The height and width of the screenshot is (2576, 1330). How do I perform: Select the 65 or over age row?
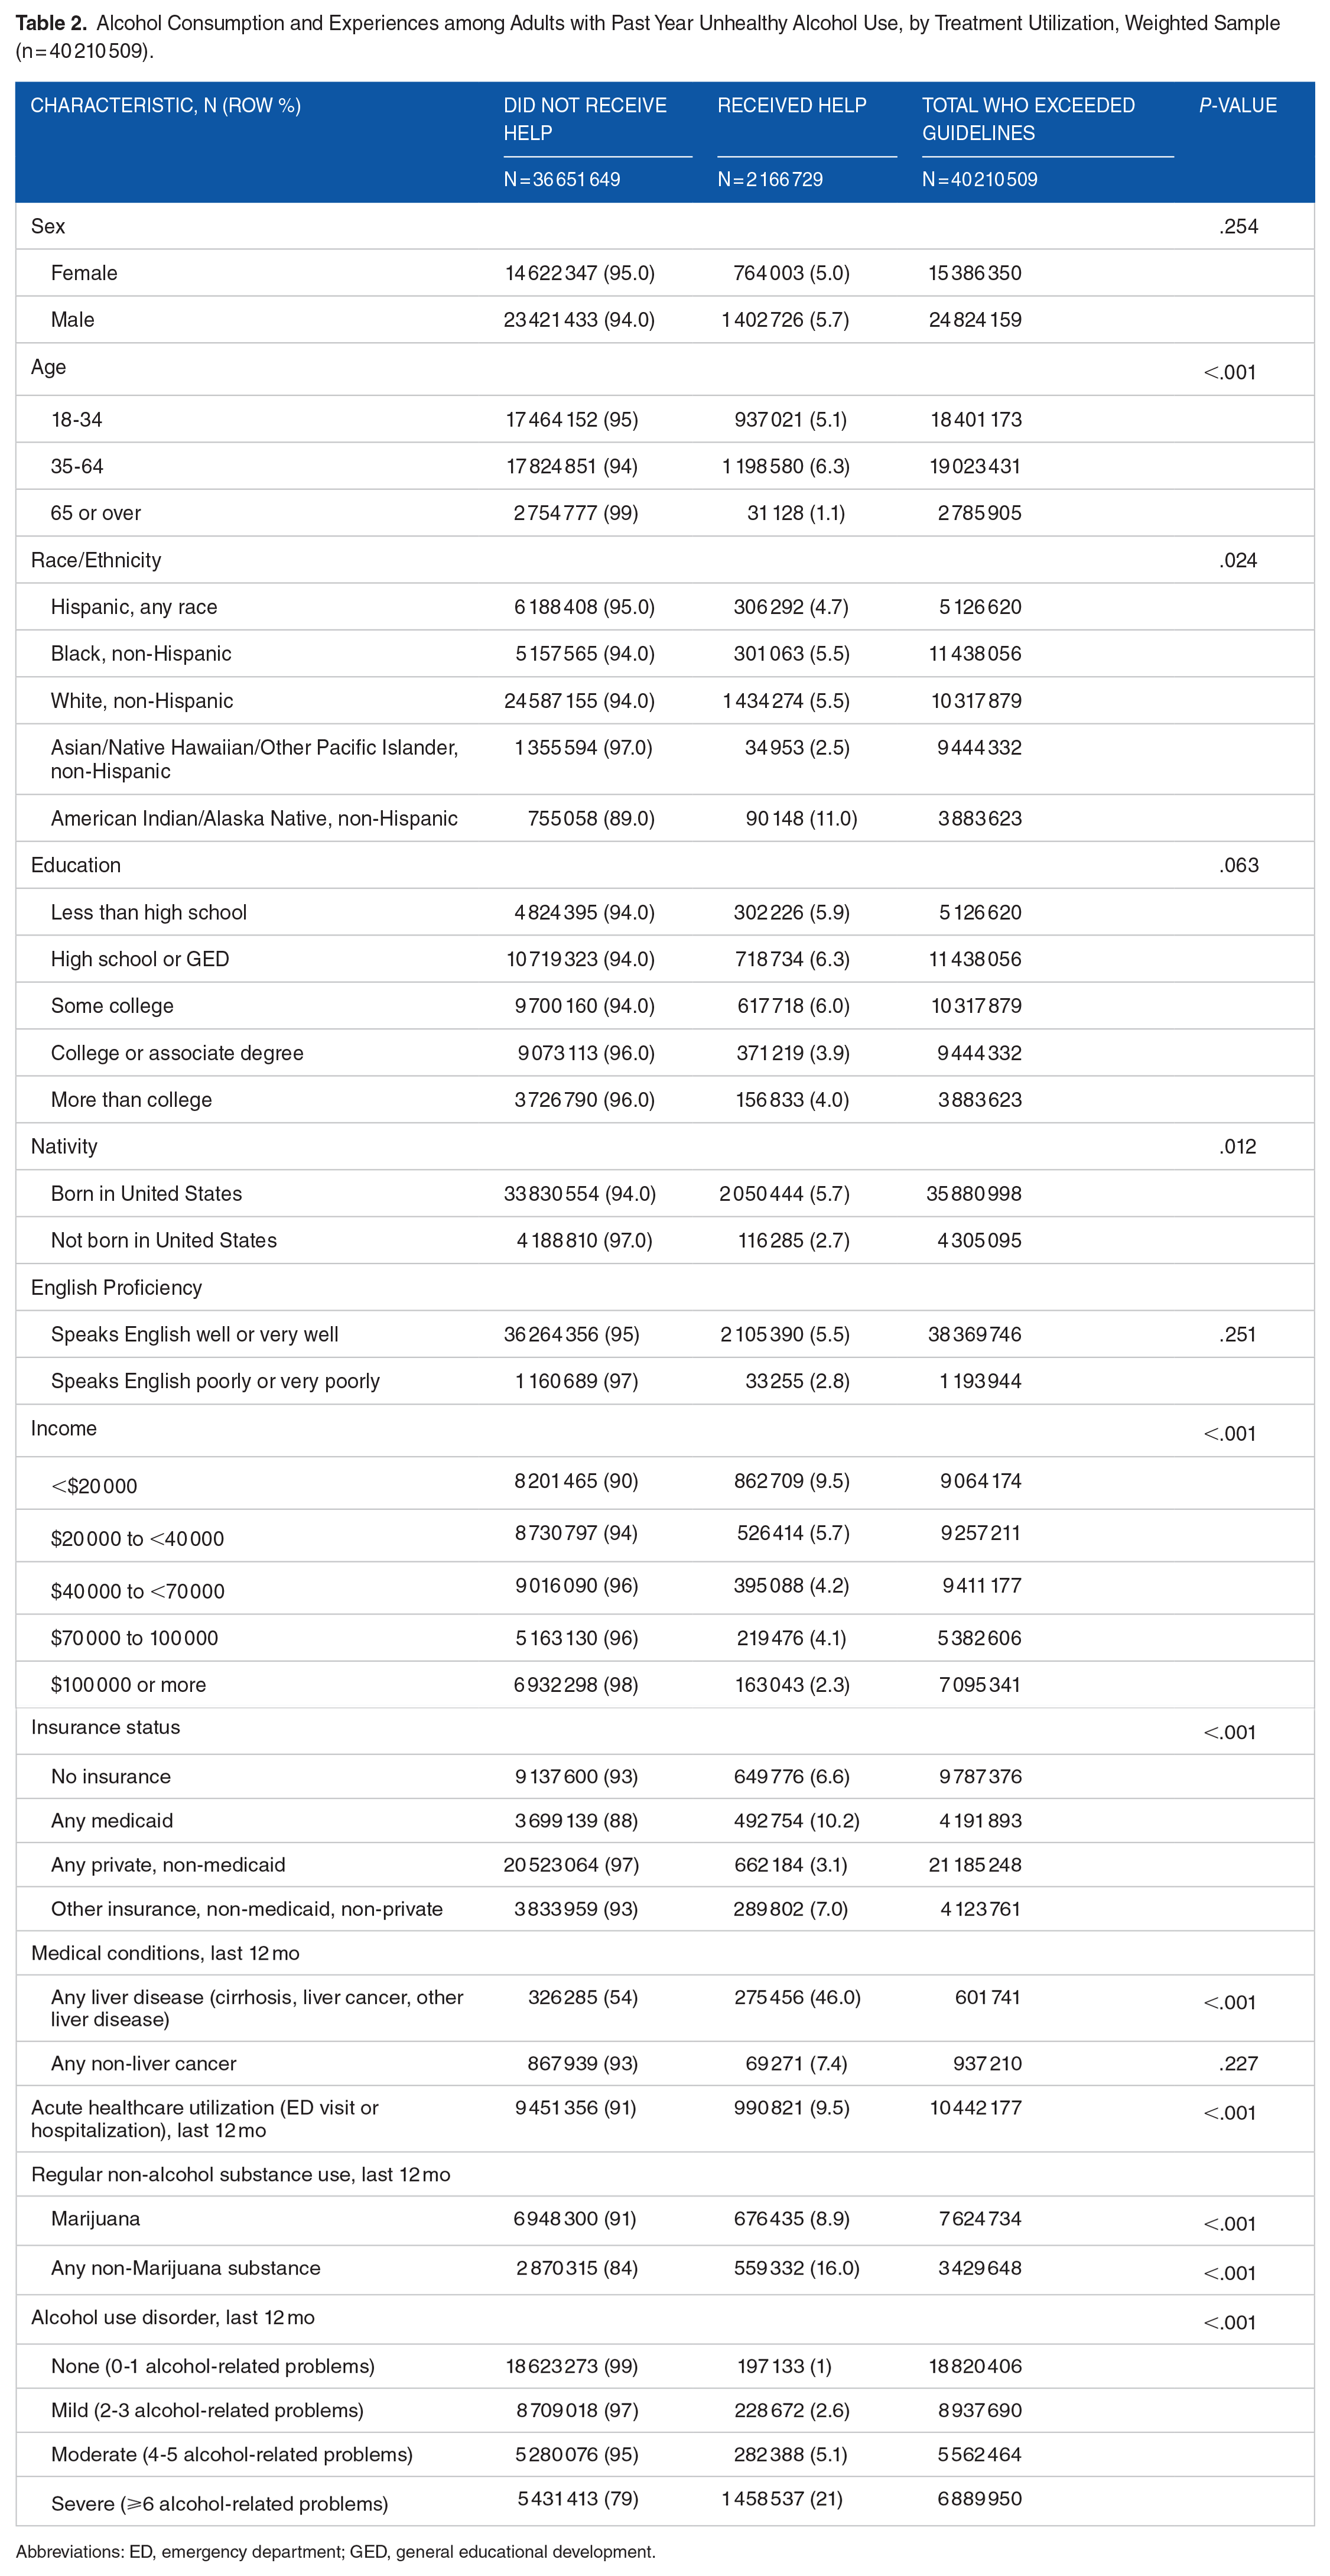(x=664, y=513)
